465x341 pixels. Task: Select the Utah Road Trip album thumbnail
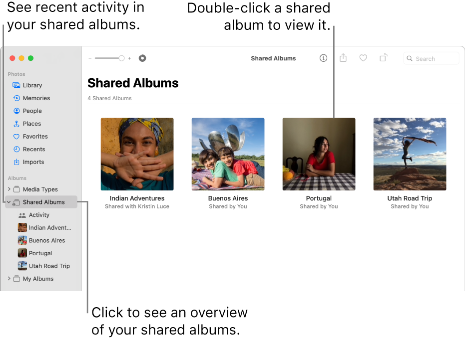point(410,154)
